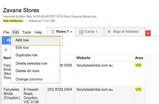159x104 pixels.
Task: Click the phone cell ending in 26 0055
Action: coord(68,73)
